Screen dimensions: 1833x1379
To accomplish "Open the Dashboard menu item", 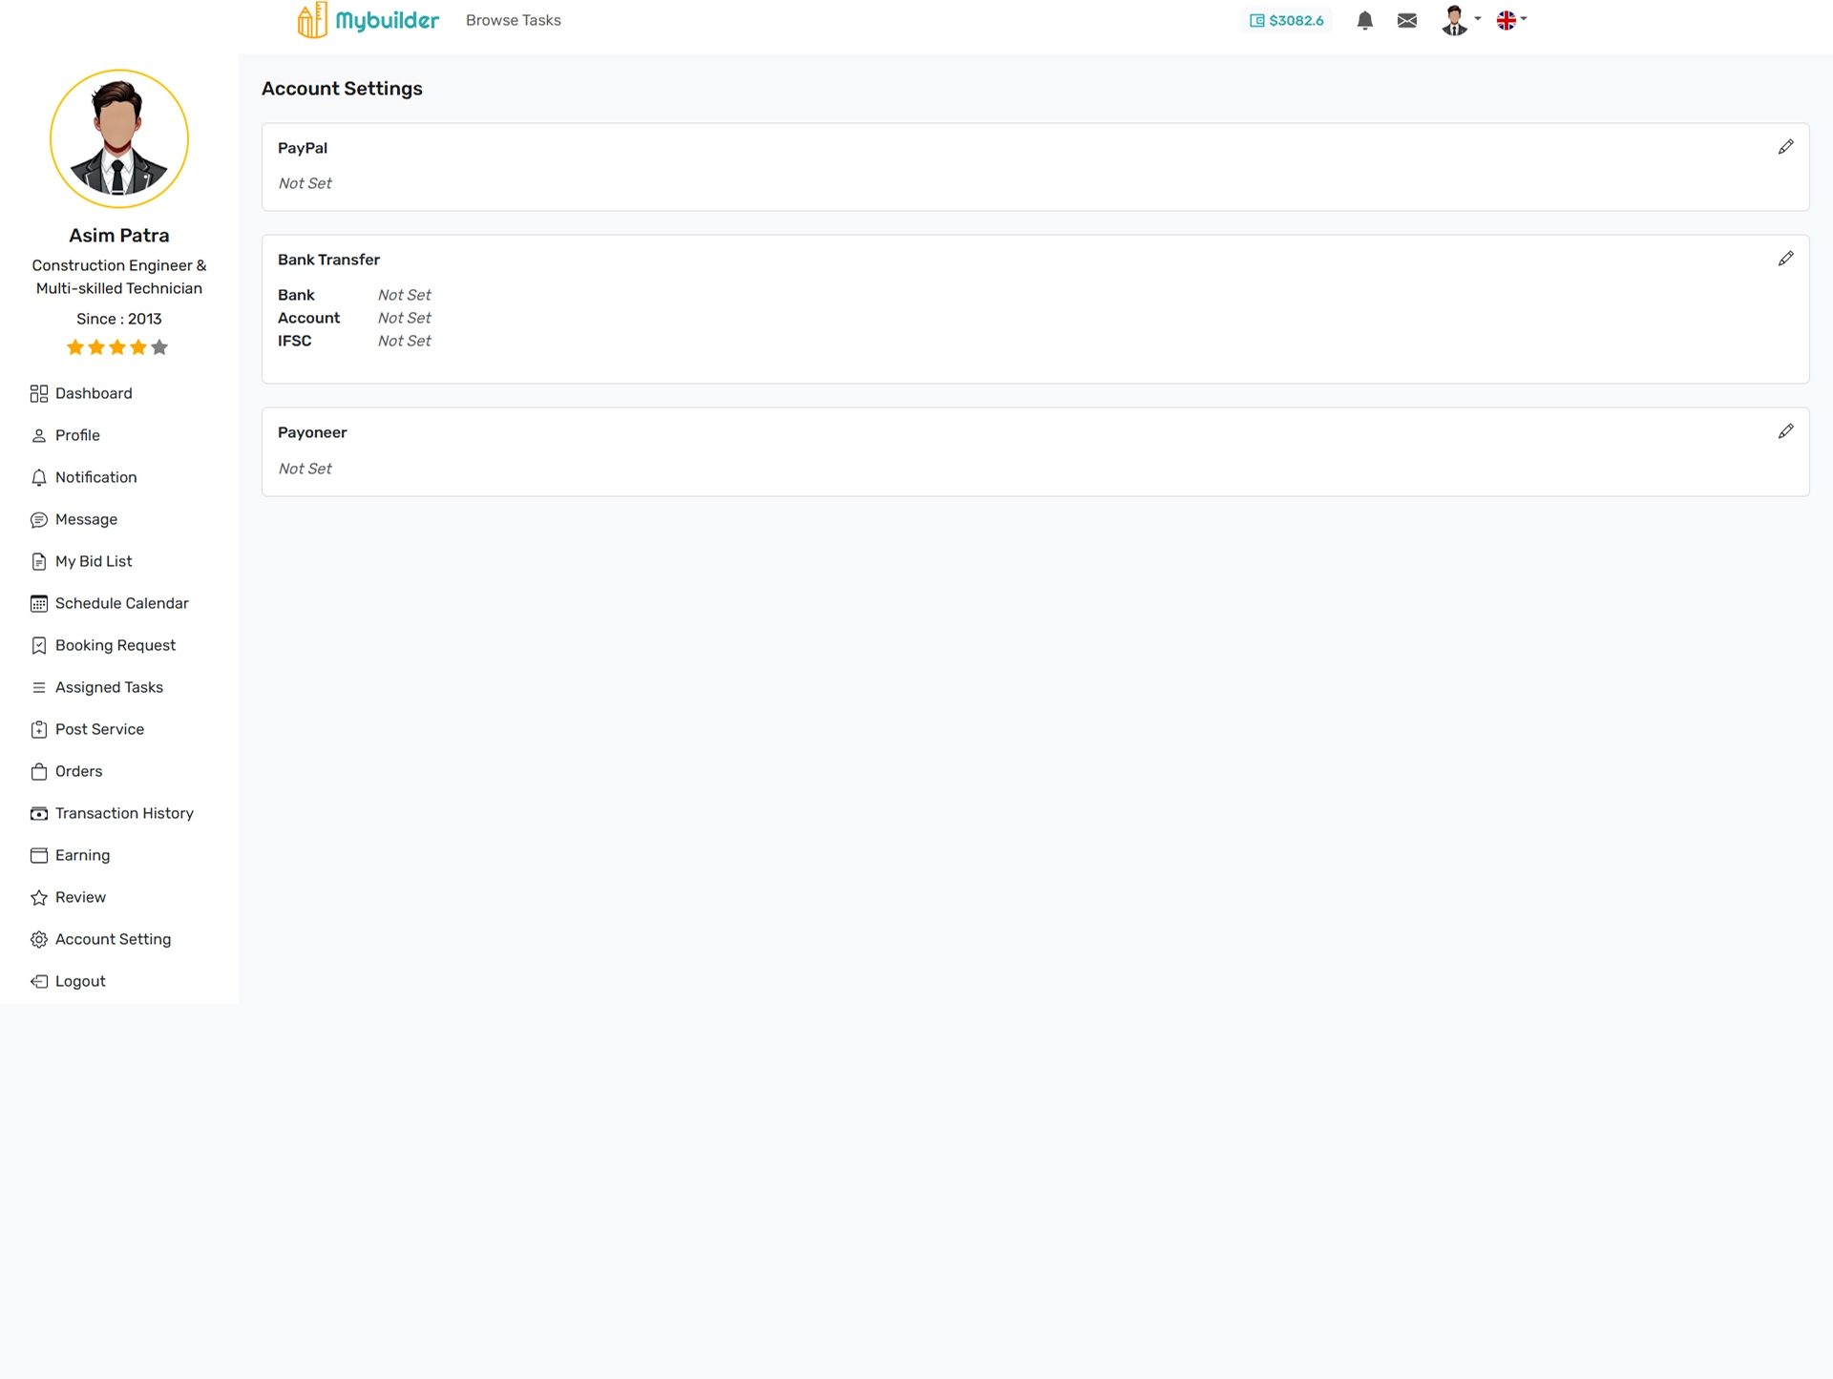I will coord(93,393).
